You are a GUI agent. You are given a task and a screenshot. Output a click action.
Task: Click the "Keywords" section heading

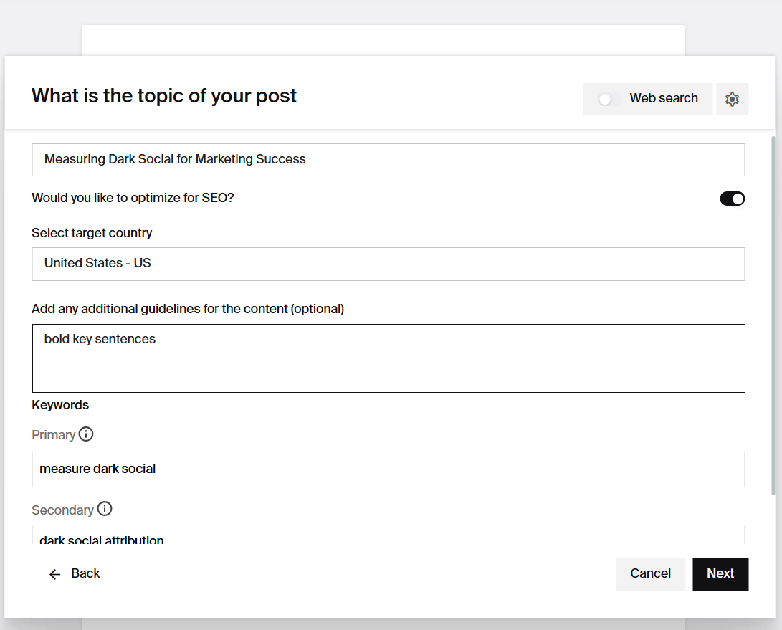(x=60, y=405)
